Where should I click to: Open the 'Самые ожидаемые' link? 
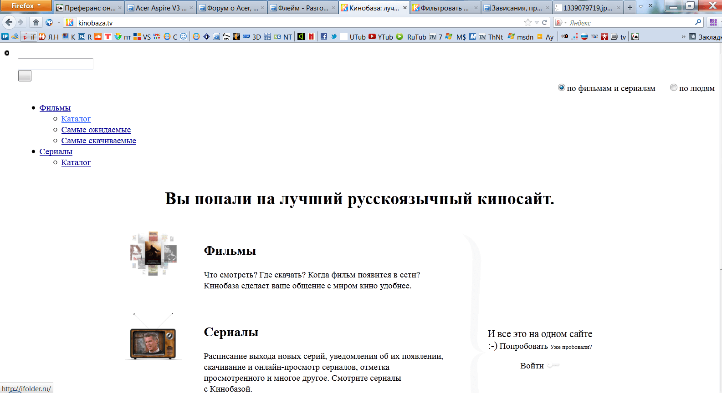pos(96,130)
